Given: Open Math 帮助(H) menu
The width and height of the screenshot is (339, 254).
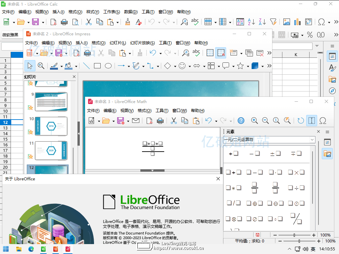Looking at the screenshot, I should 198,111.
